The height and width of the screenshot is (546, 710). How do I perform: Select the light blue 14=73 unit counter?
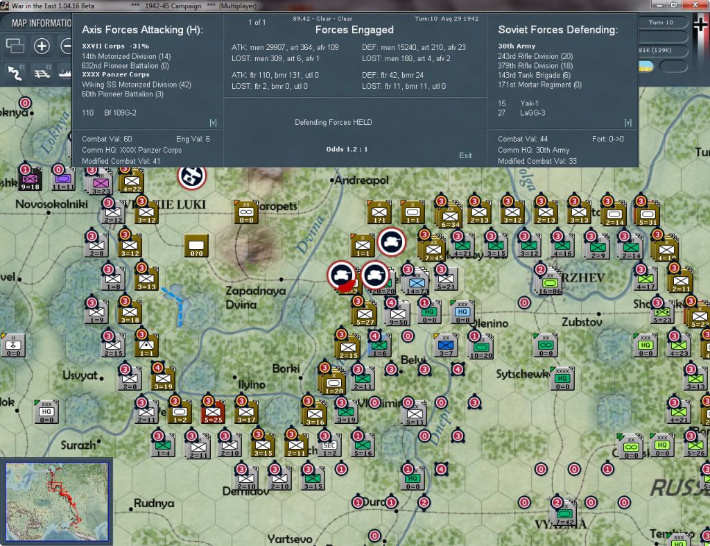[x=417, y=283]
